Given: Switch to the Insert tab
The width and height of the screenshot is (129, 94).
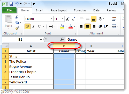Looking at the screenshot, I should [40, 10].
